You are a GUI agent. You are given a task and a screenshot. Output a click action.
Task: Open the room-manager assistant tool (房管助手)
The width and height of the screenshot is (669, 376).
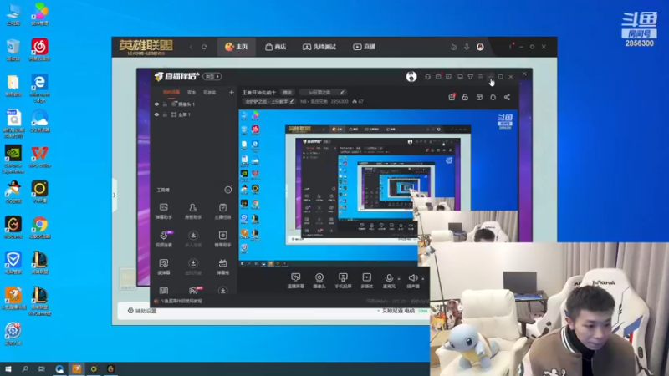pyautogui.click(x=193, y=211)
